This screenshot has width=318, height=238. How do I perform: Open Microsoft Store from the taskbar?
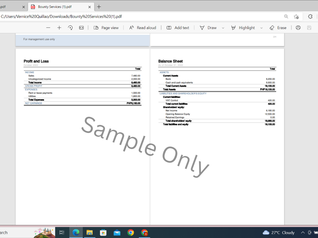click(103, 232)
